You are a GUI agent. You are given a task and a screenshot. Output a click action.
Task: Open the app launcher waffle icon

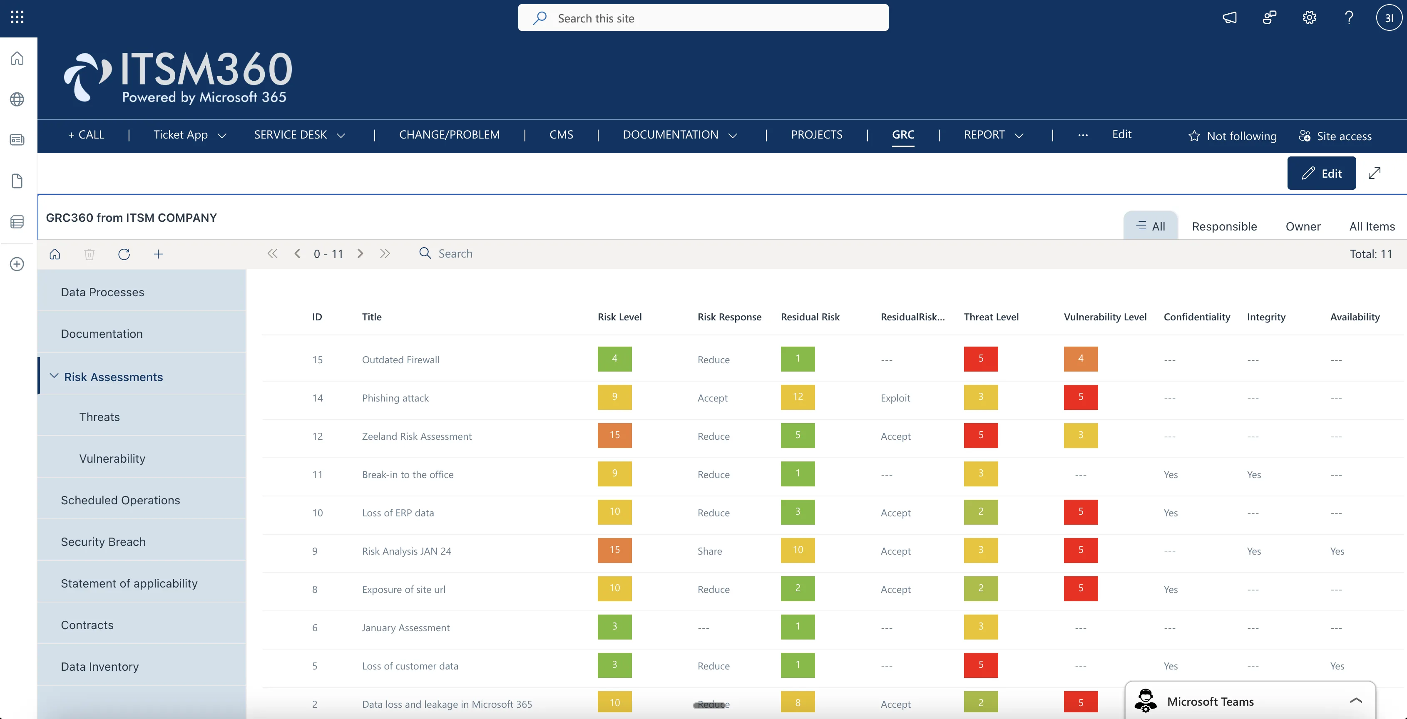click(17, 17)
